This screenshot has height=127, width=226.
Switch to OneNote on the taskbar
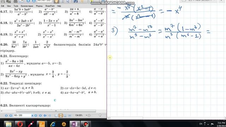coord(75,124)
